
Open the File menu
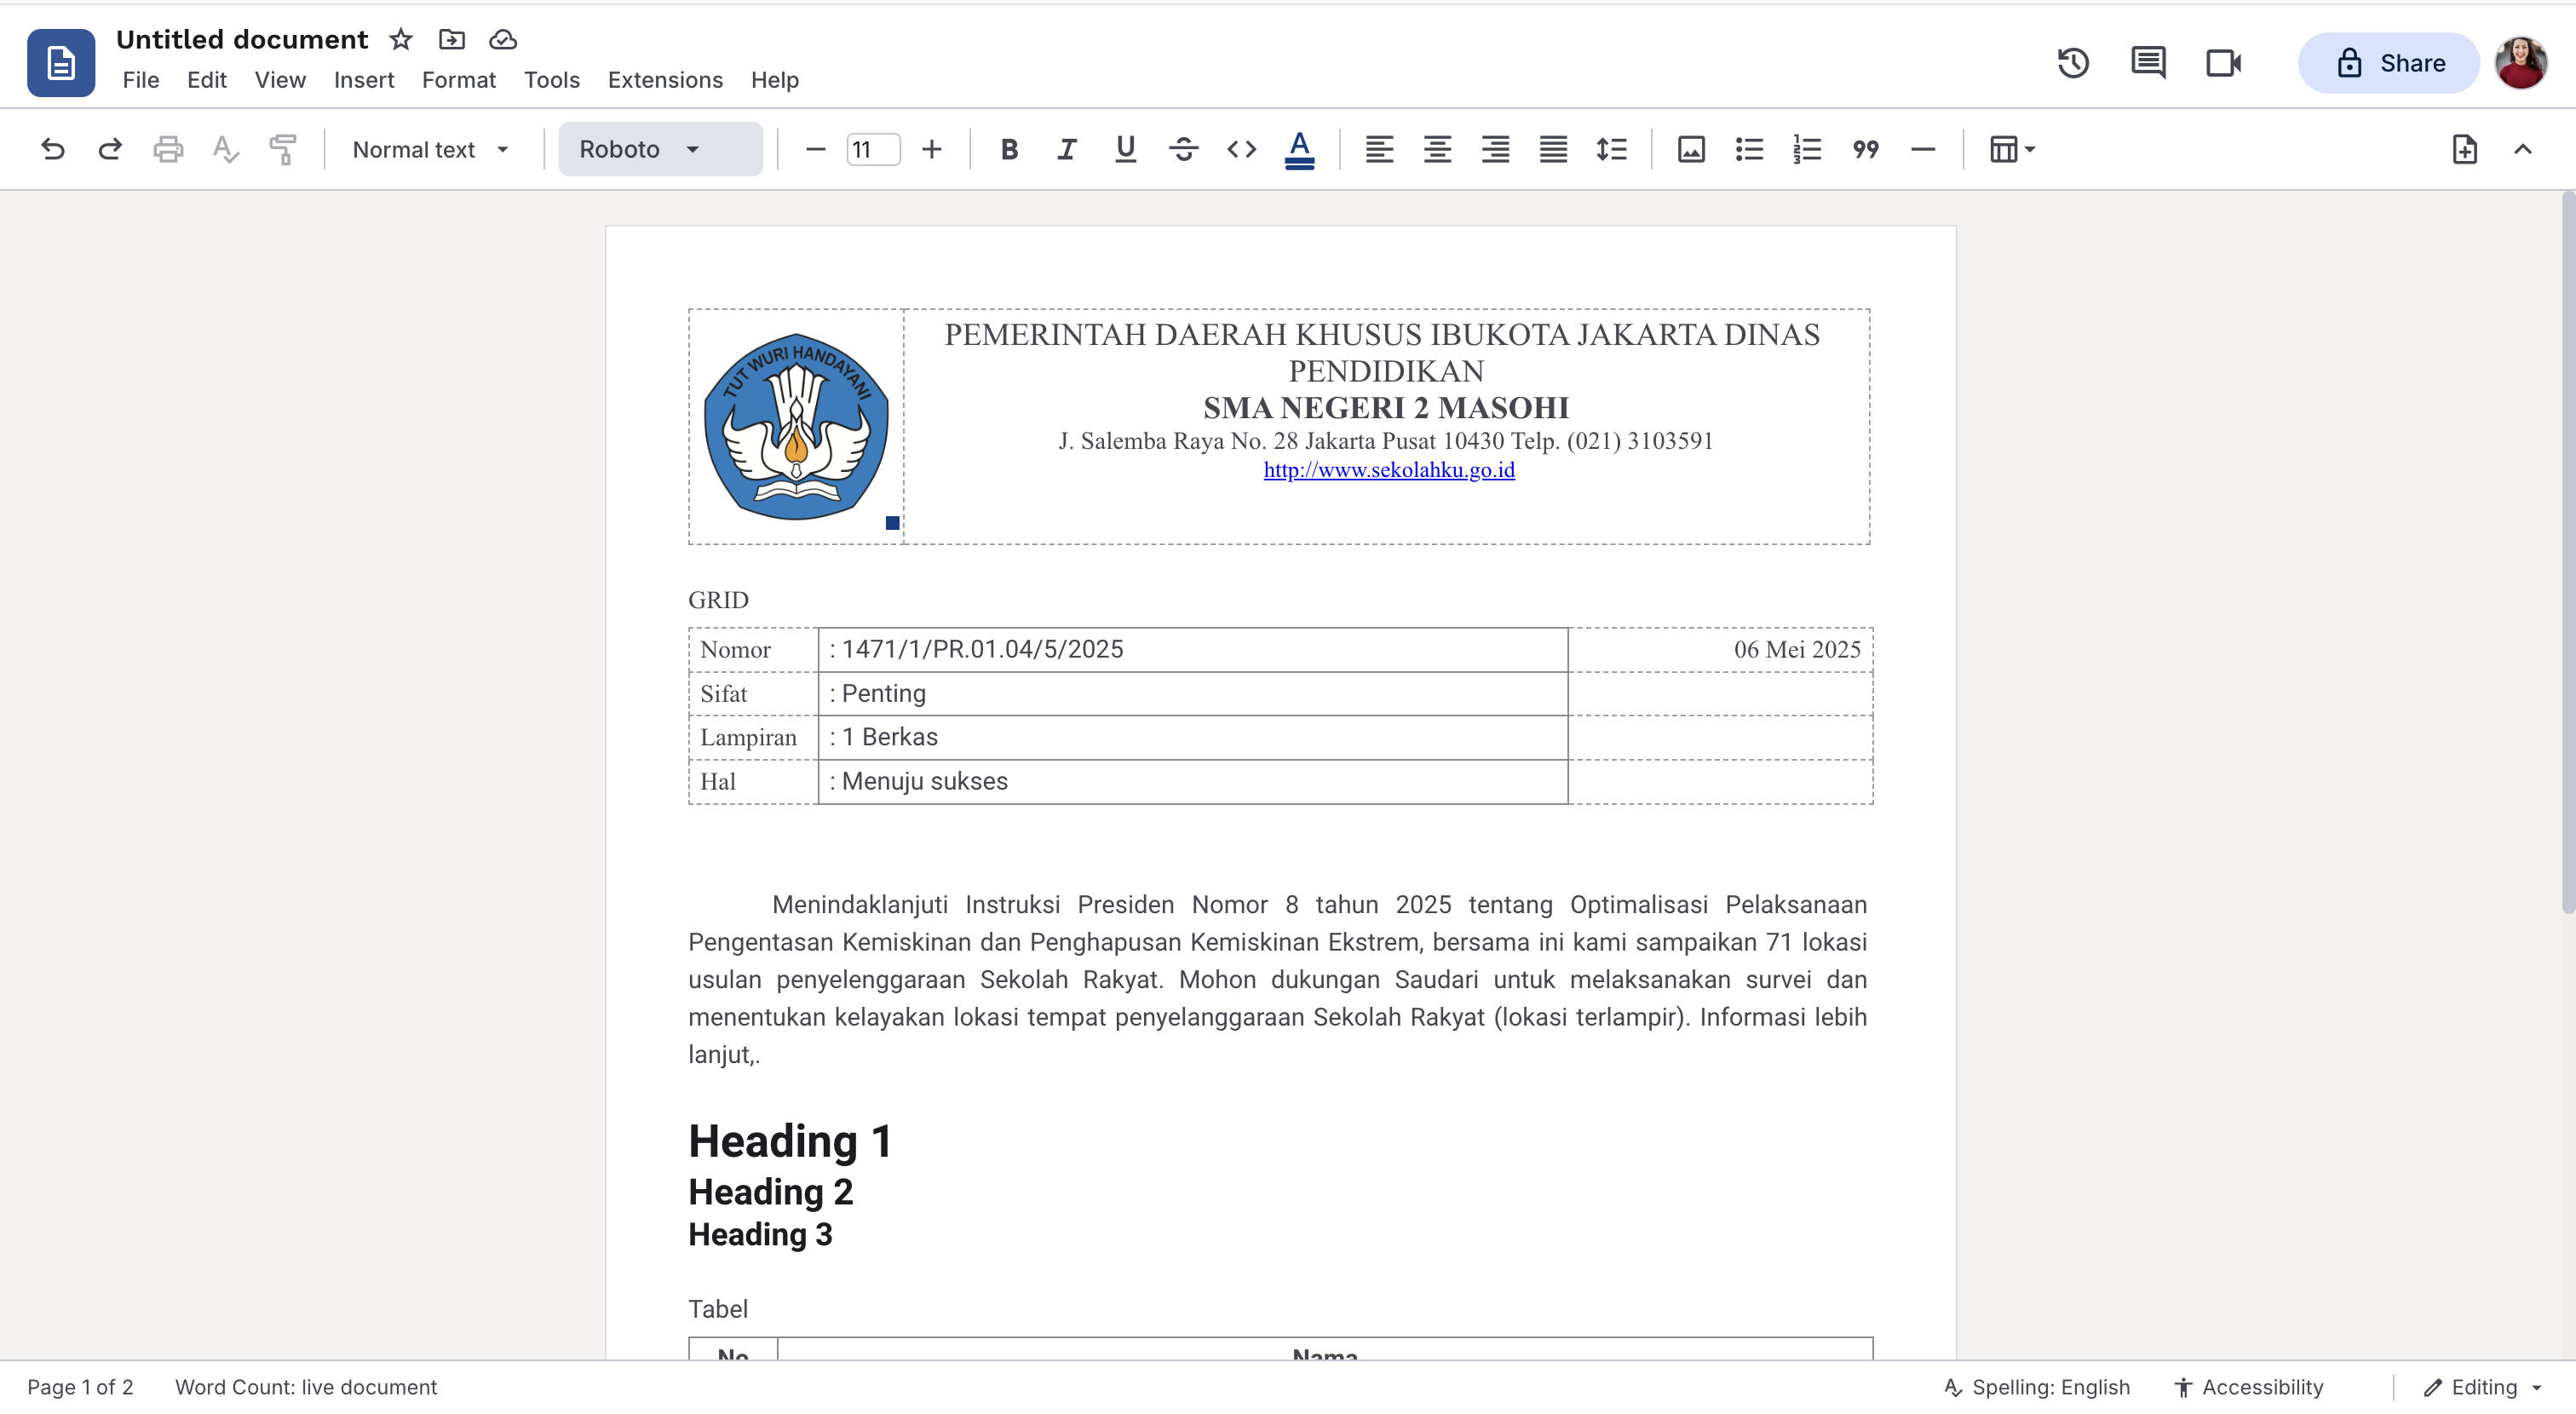point(141,80)
